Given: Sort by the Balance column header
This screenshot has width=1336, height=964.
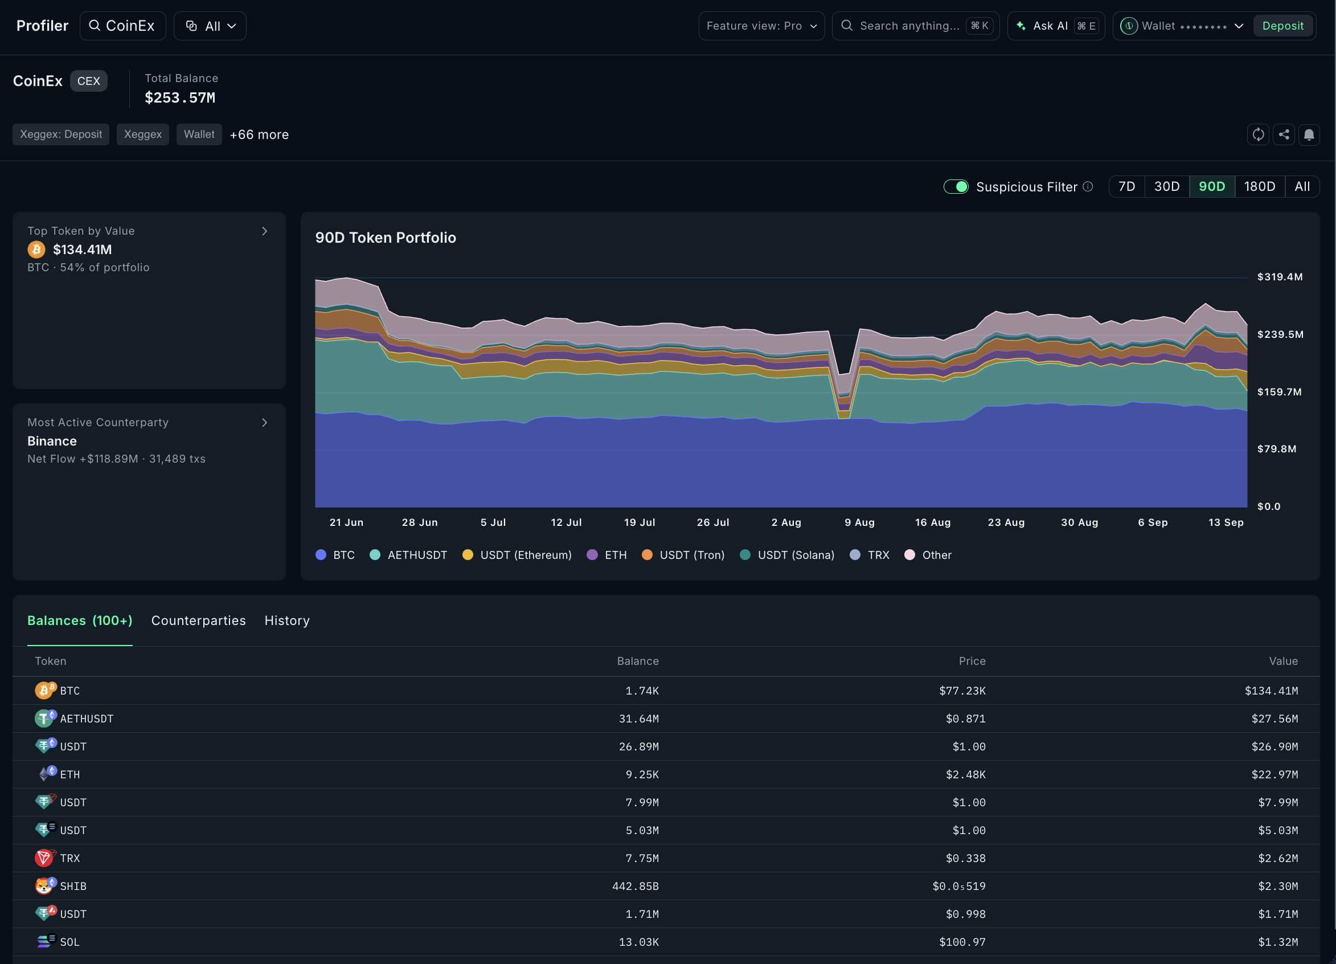Looking at the screenshot, I should [x=637, y=661].
